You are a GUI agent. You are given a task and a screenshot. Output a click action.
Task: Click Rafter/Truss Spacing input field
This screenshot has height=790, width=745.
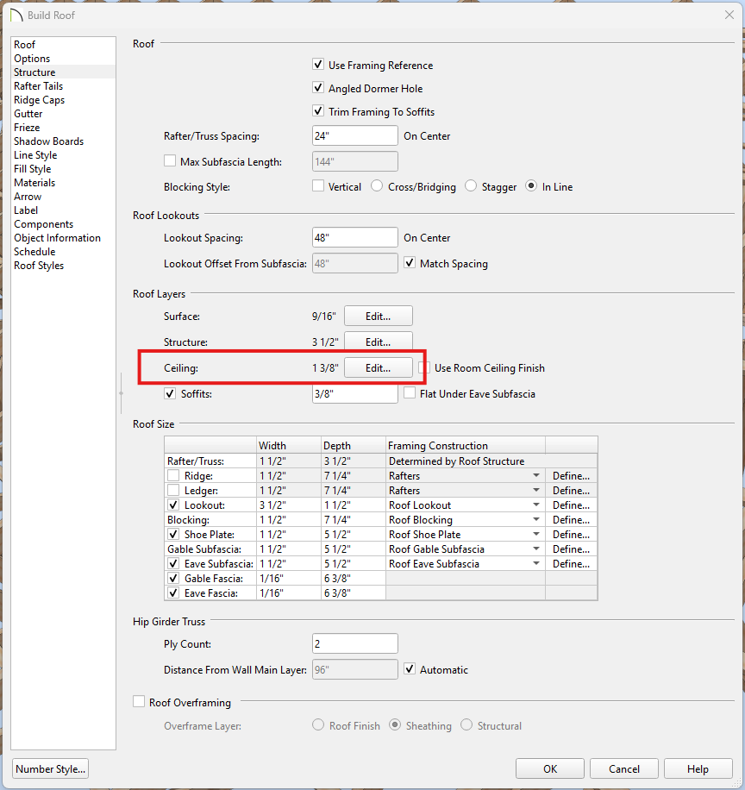(355, 135)
